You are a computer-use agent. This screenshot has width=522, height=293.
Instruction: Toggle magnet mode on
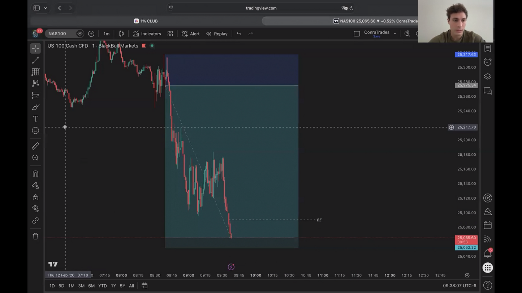35,174
